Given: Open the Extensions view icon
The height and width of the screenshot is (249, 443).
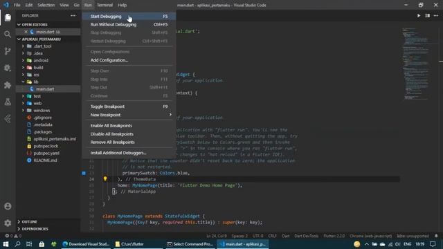Looking at the screenshot, I should 8,85.
